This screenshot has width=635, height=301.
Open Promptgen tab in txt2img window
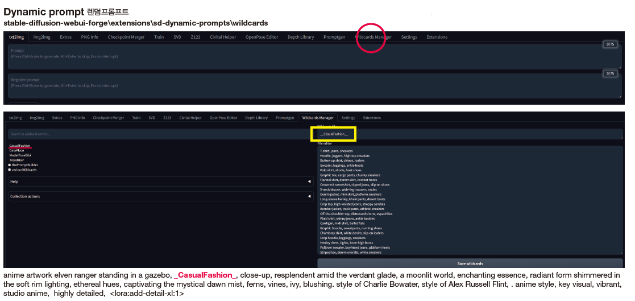(334, 37)
